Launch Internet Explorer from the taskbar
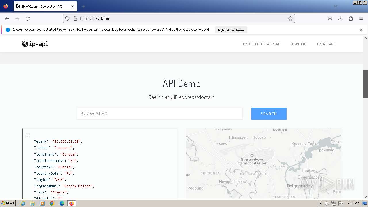Viewport: 368px width, 207px height. click(x=23, y=203)
